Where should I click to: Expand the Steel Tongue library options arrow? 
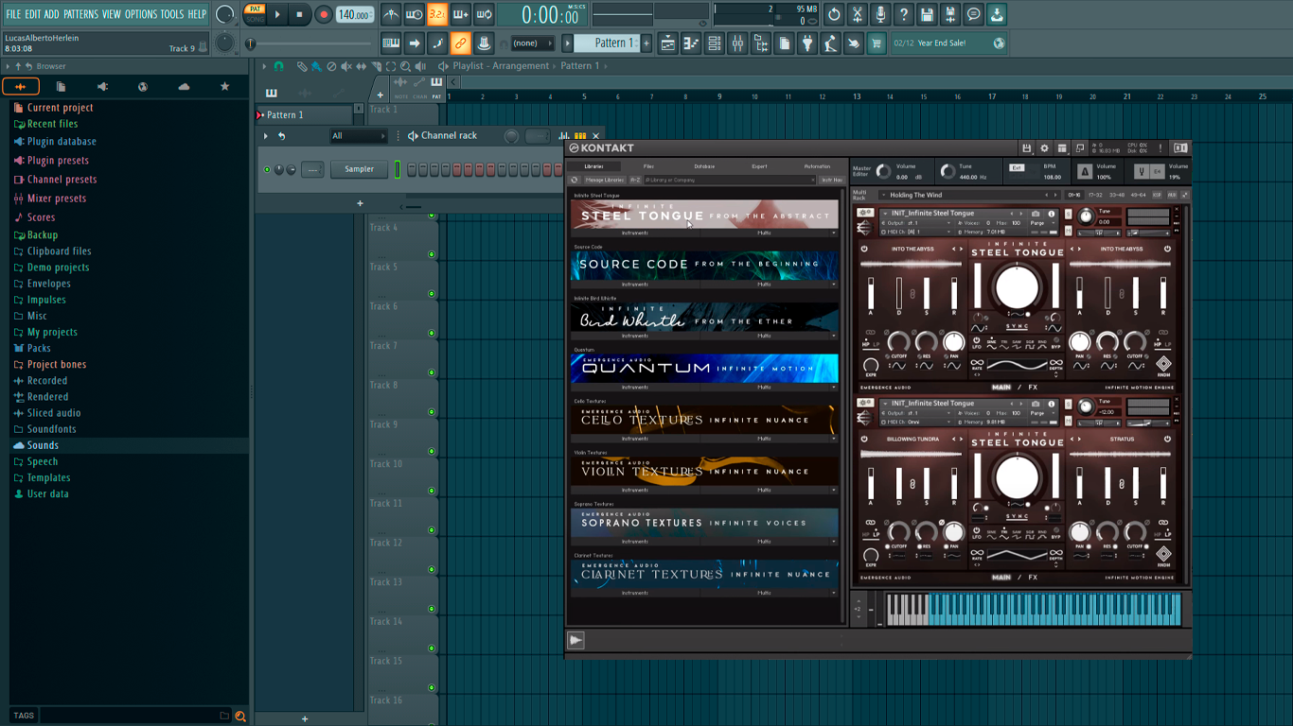click(x=834, y=233)
